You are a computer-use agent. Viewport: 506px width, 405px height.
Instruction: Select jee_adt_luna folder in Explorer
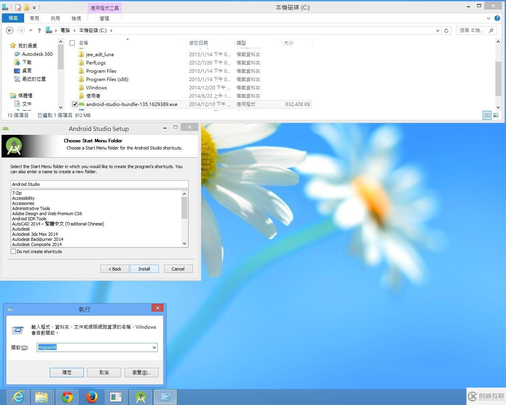[x=100, y=55]
